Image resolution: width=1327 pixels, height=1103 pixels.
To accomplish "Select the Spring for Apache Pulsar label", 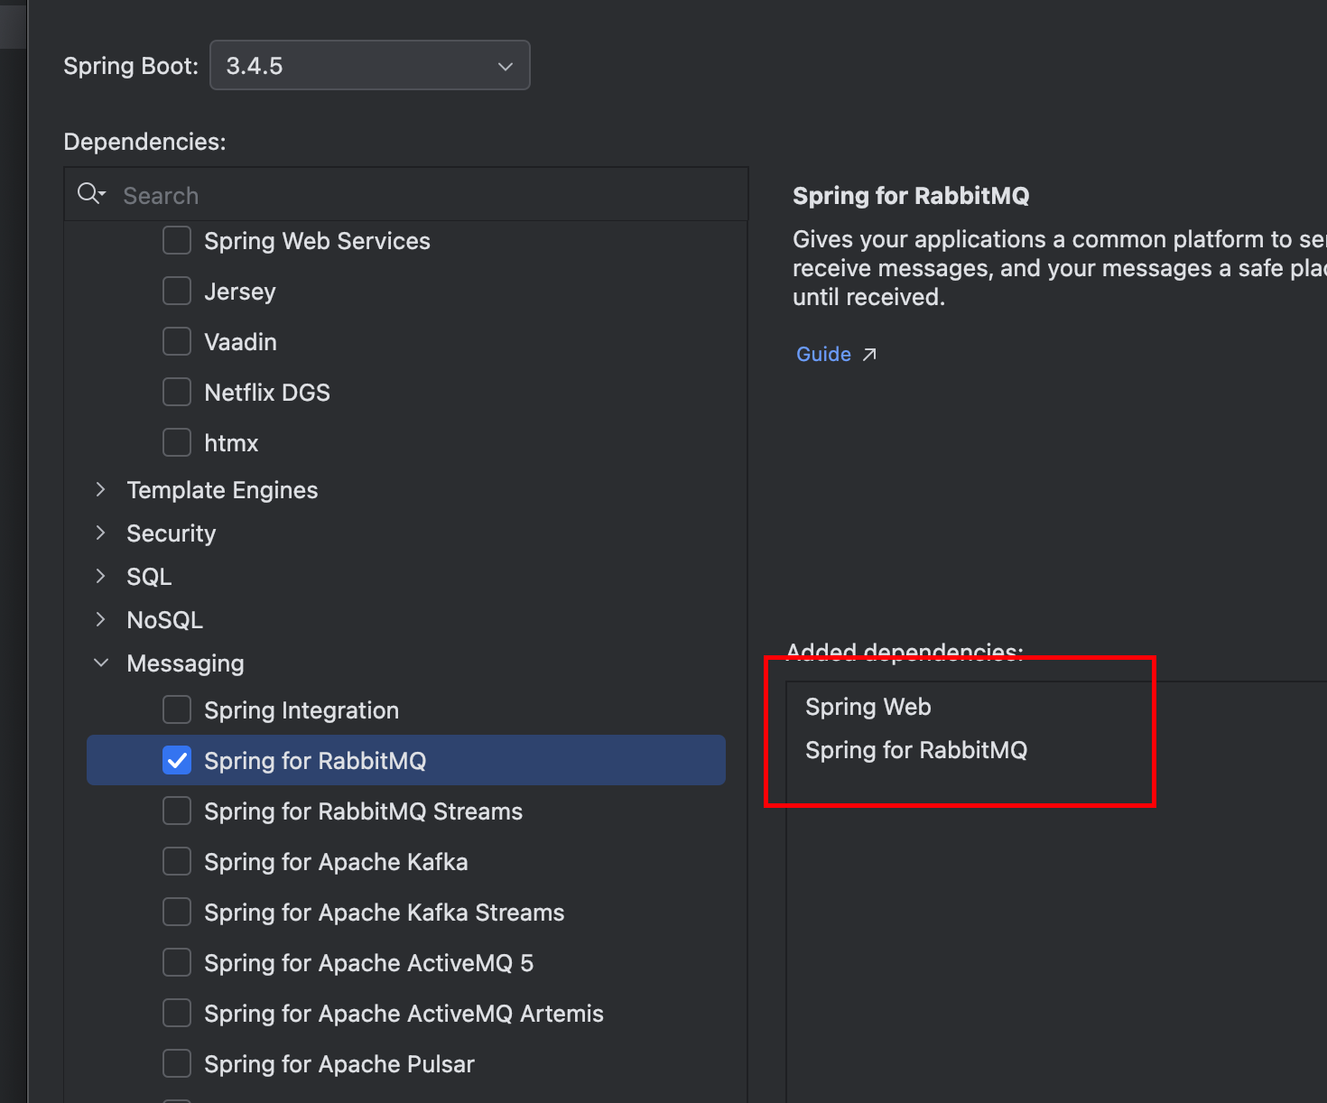I will click(339, 1064).
